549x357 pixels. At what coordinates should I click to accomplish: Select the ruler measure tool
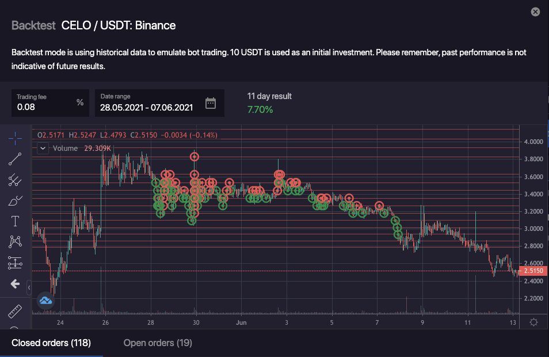(15, 312)
